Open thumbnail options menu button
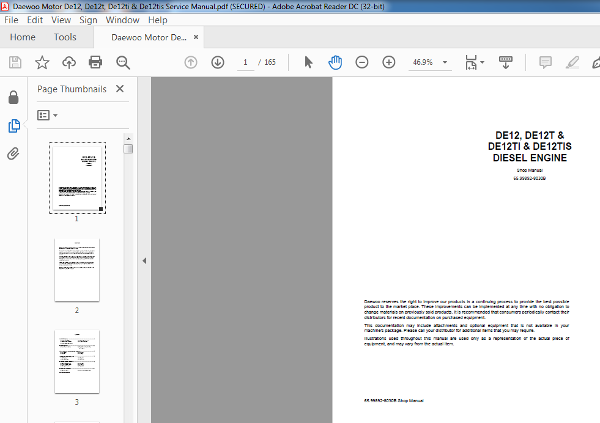This screenshot has width=600, height=423. pos(47,115)
